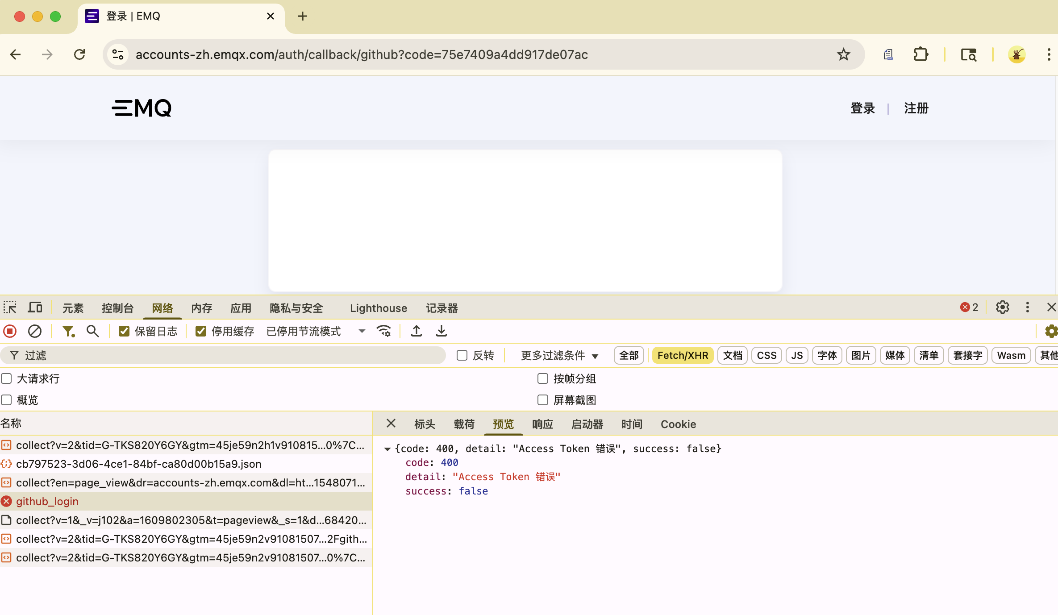This screenshot has width=1058, height=615.
Task: Open network conditions Wi-Fi icon
Action: pos(383,331)
